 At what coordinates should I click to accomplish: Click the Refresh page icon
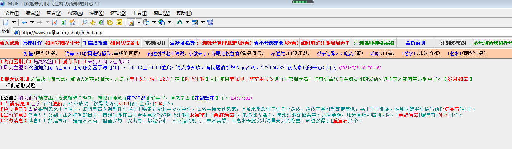click(63, 22)
